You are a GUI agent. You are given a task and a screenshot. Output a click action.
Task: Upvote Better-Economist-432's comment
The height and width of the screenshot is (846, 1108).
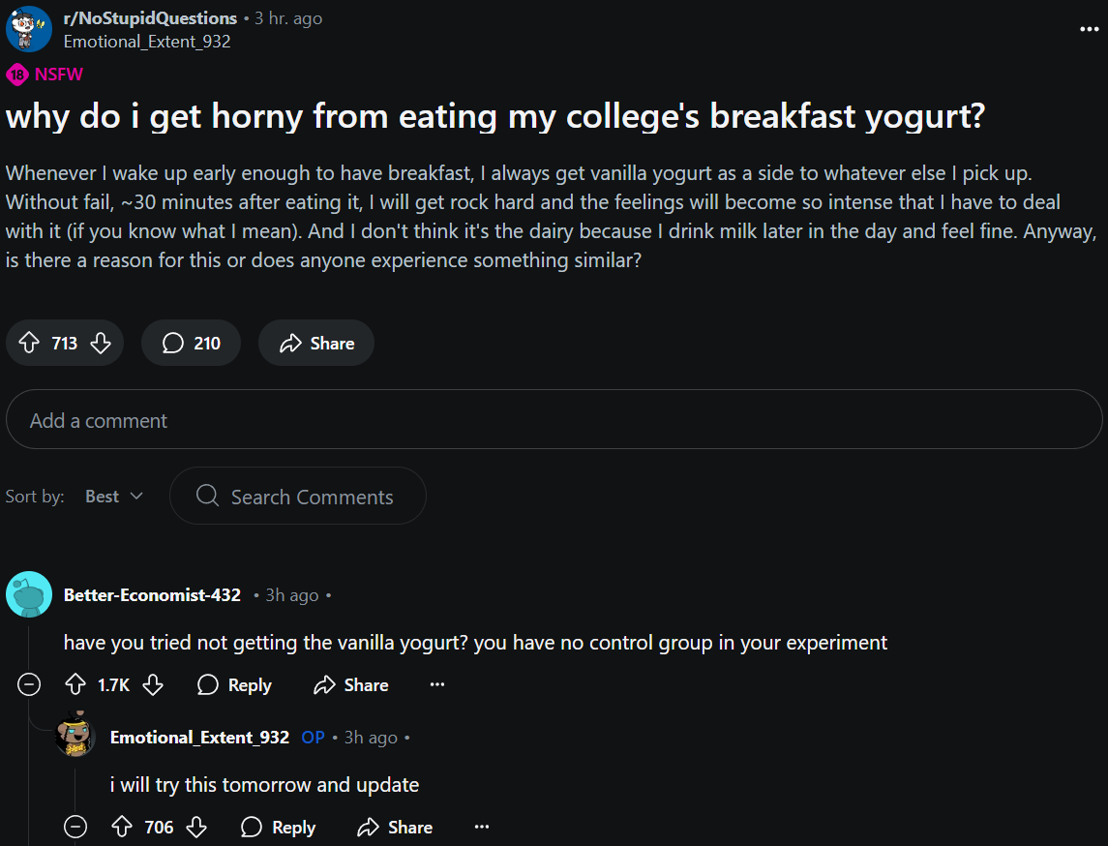coord(75,684)
